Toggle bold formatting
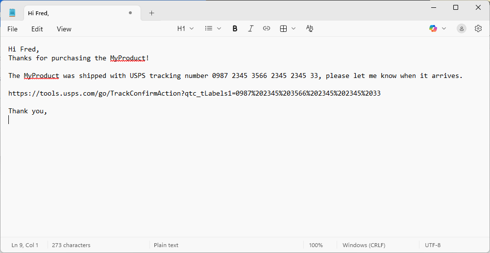This screenshot has height=253, width=490. (235, 28)
